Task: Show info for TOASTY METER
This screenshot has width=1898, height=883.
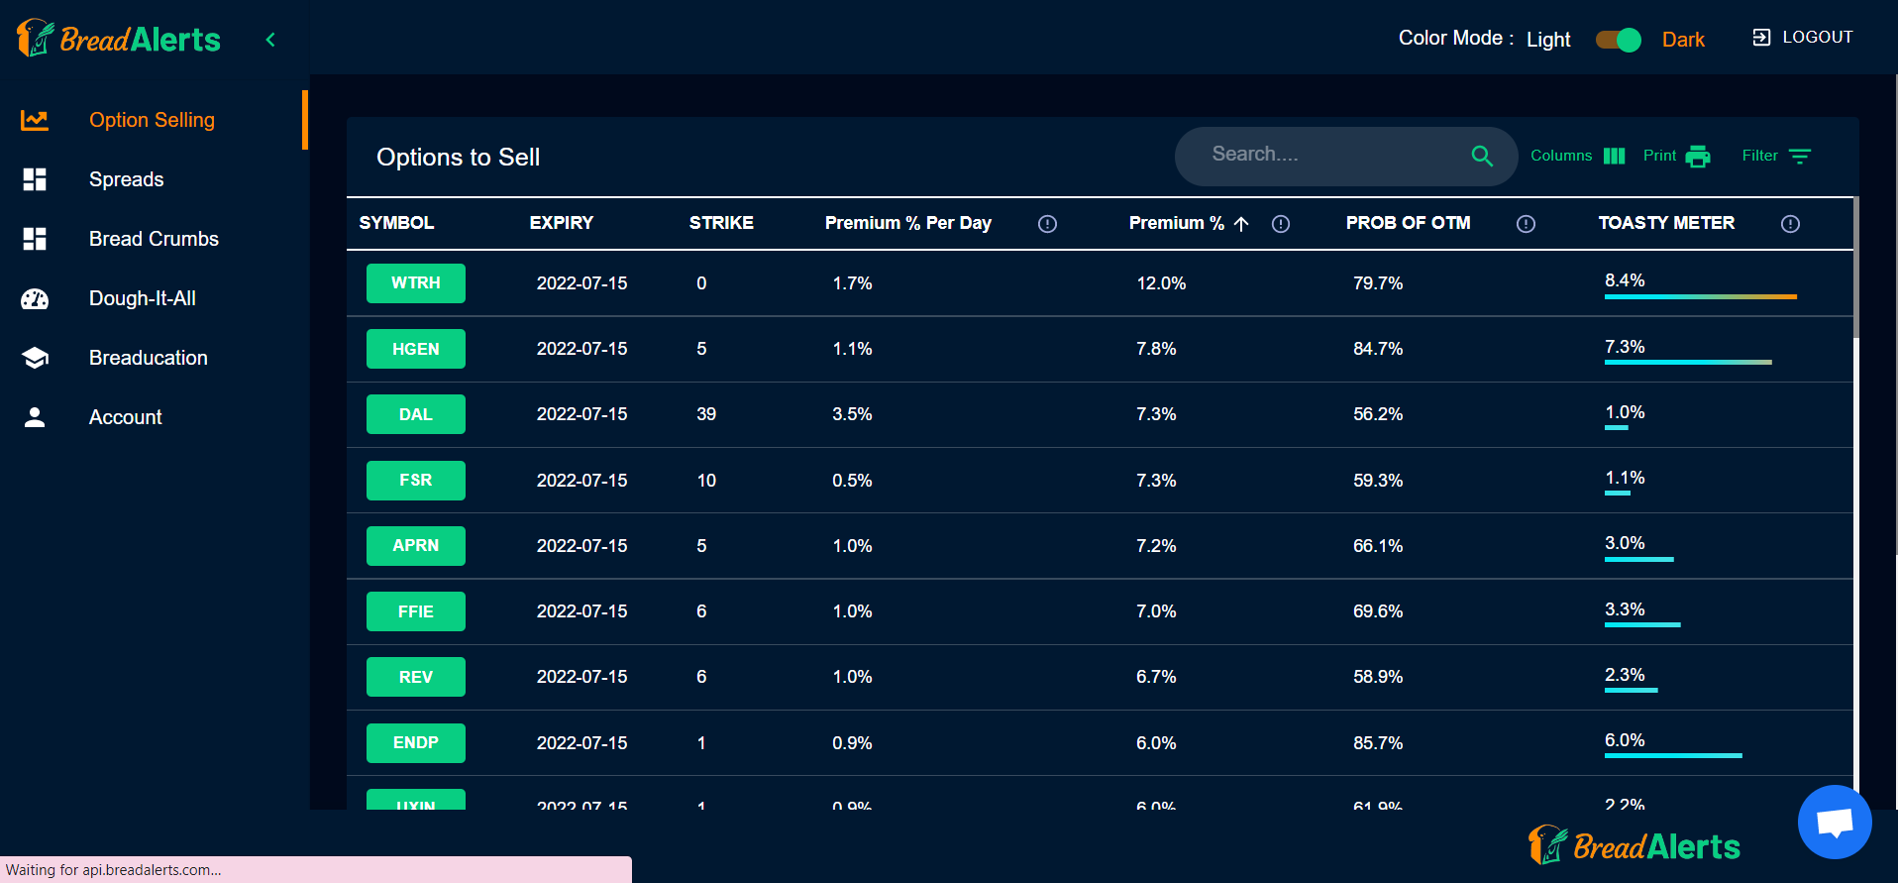Action: pos(1790,224)
